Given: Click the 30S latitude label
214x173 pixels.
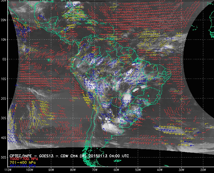Looking at the screenshot, I should pyautogui.click(x=4, y=118).
